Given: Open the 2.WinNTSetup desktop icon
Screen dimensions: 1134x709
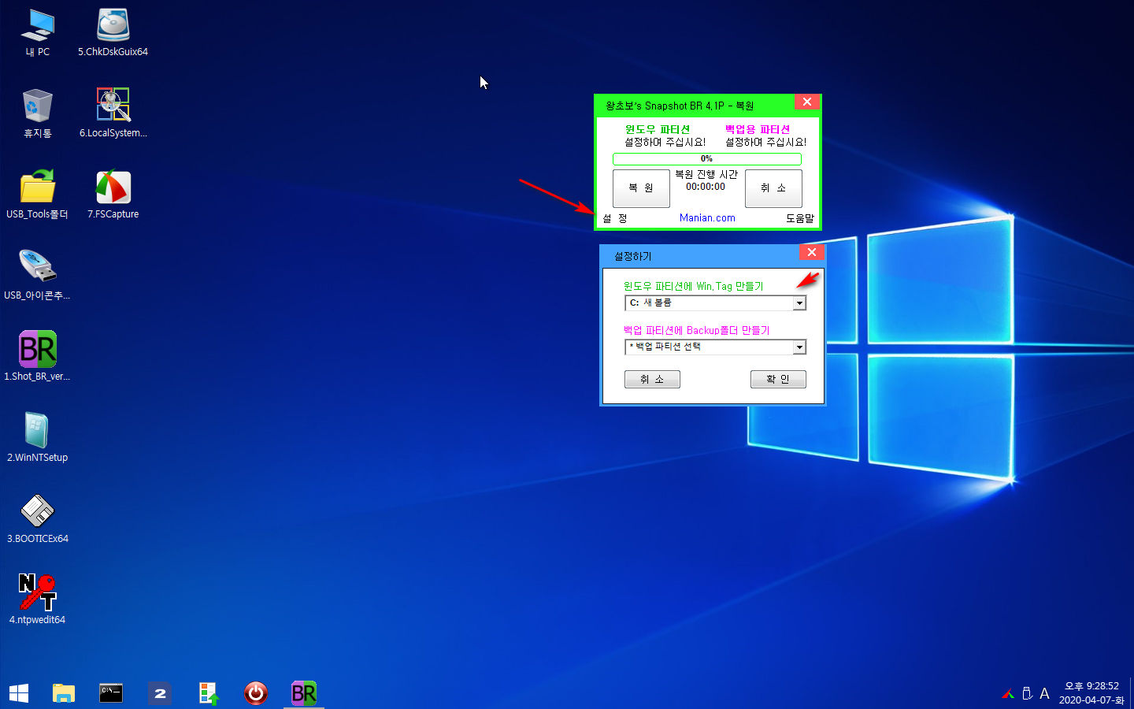Looking at the screenshot, I should [x=37, y=437].
